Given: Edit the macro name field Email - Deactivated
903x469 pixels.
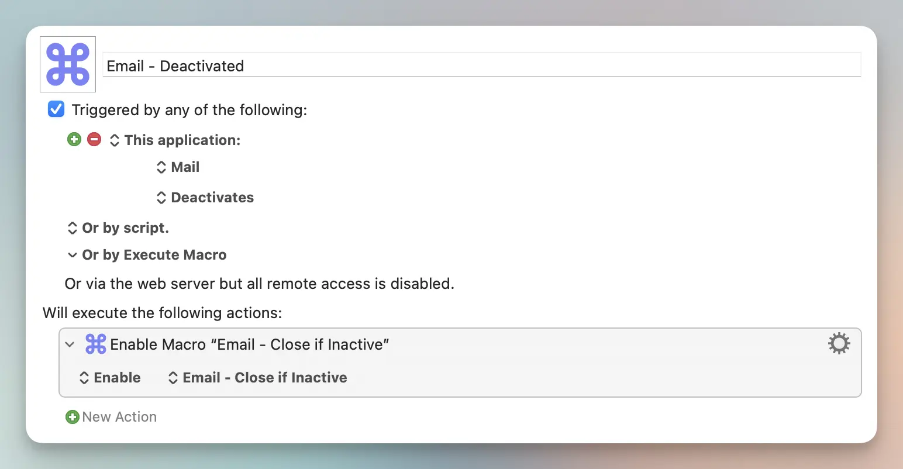Looking at the screenshot, I should 482,65.
